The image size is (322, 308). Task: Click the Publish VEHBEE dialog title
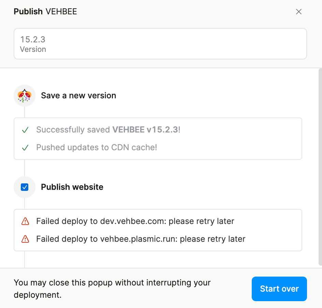coord(45,12)
